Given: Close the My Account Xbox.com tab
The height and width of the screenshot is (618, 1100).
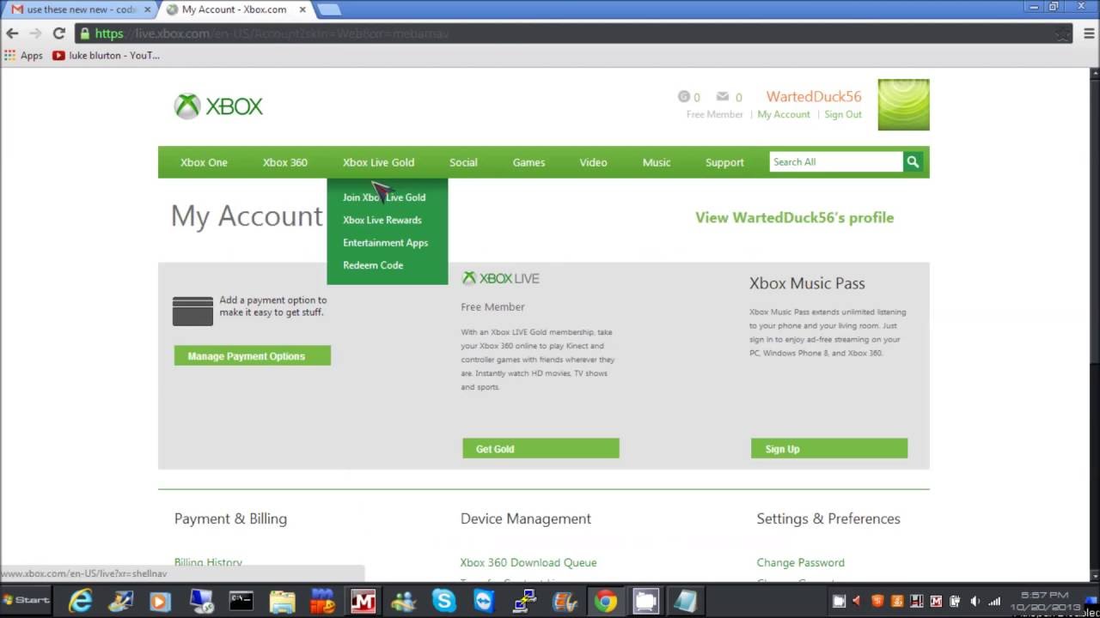Looking at the screenshot, I should (x=302, y=9).
